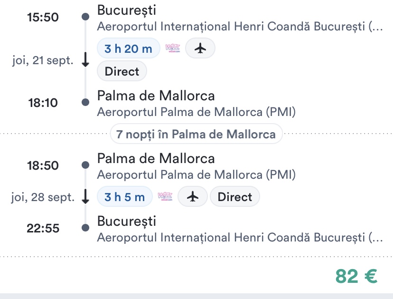Select the 3 h 20 m duration badge
The width and height of the screenshot is (393, 299).
tap(128, 48)
